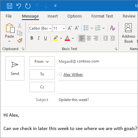Image resolution: width=138 pixels, height=138 pixels.
Task: Open Customize Quick Access Toolbar menu
Action: coord(55,6)
